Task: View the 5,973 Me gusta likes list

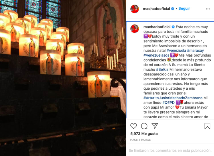Action: tap(144, 134)
